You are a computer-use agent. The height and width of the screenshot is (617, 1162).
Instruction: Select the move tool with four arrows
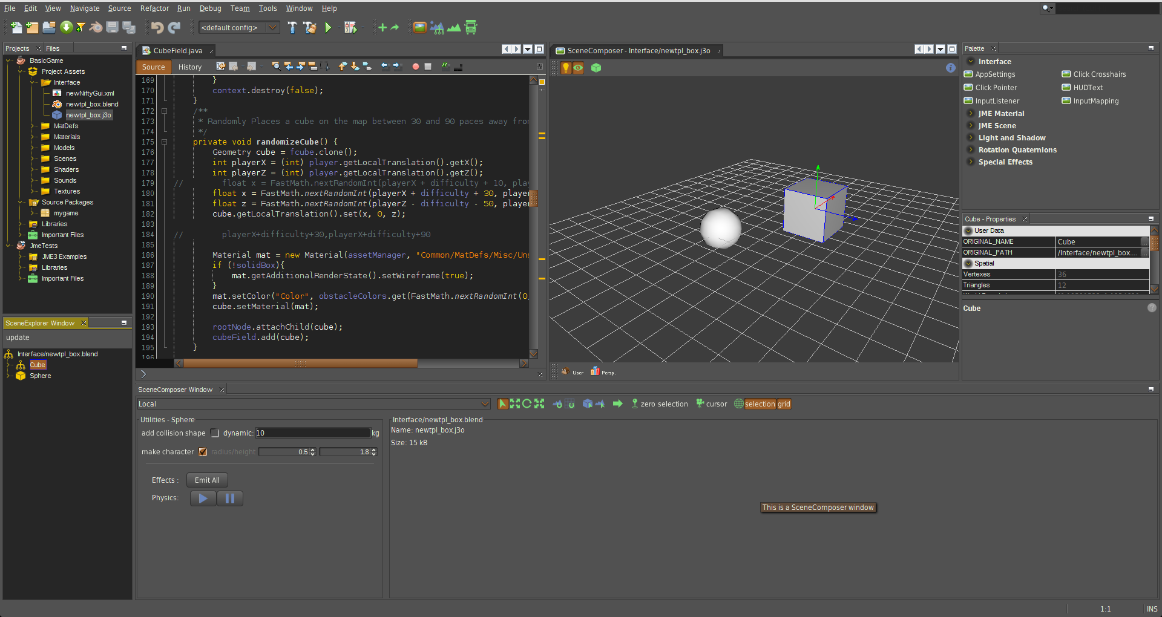(515, 403)
